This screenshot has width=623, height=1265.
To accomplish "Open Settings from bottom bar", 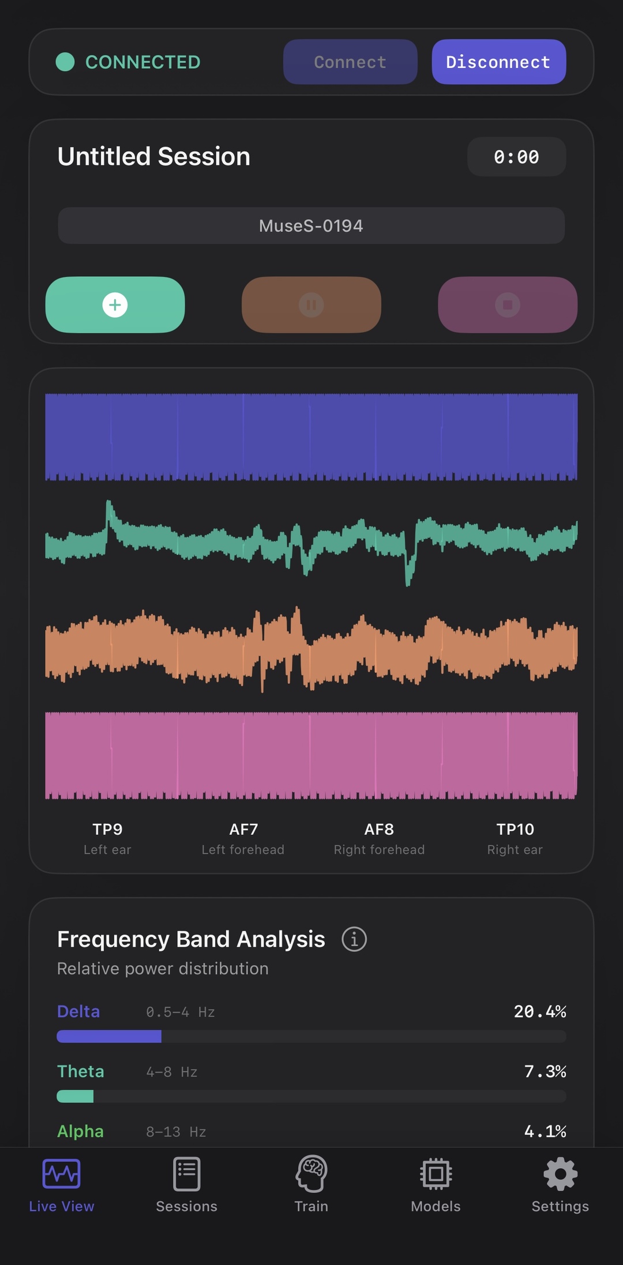I will coord(560,1185).
